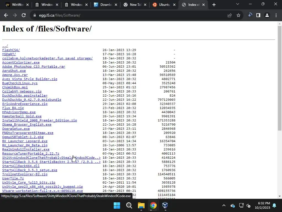The width and height of the screenshot is (282, 212).
Task: Reload the current page
Action: (24, 15)
